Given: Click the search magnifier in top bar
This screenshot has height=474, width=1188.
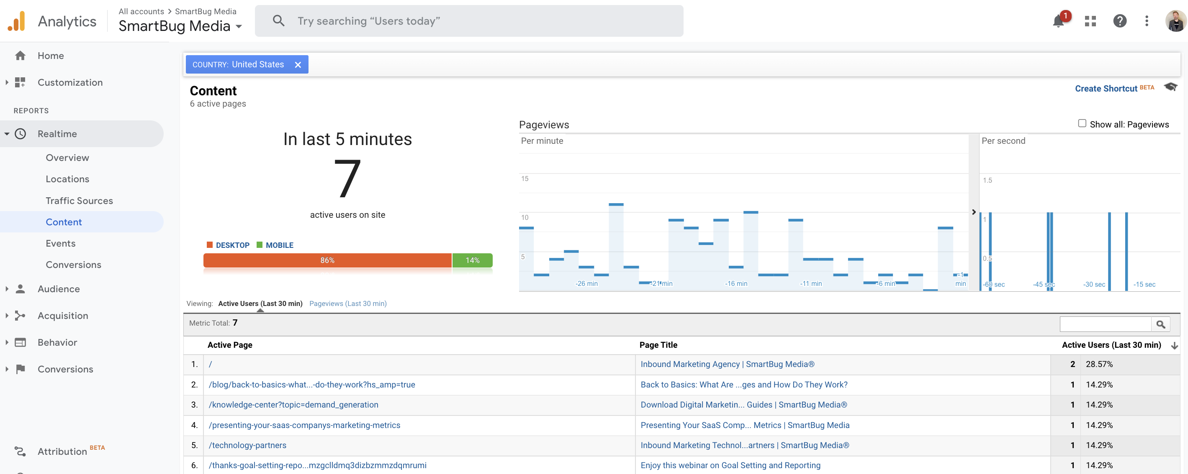Looking at the screenshot, I should (x=278, y=21).
